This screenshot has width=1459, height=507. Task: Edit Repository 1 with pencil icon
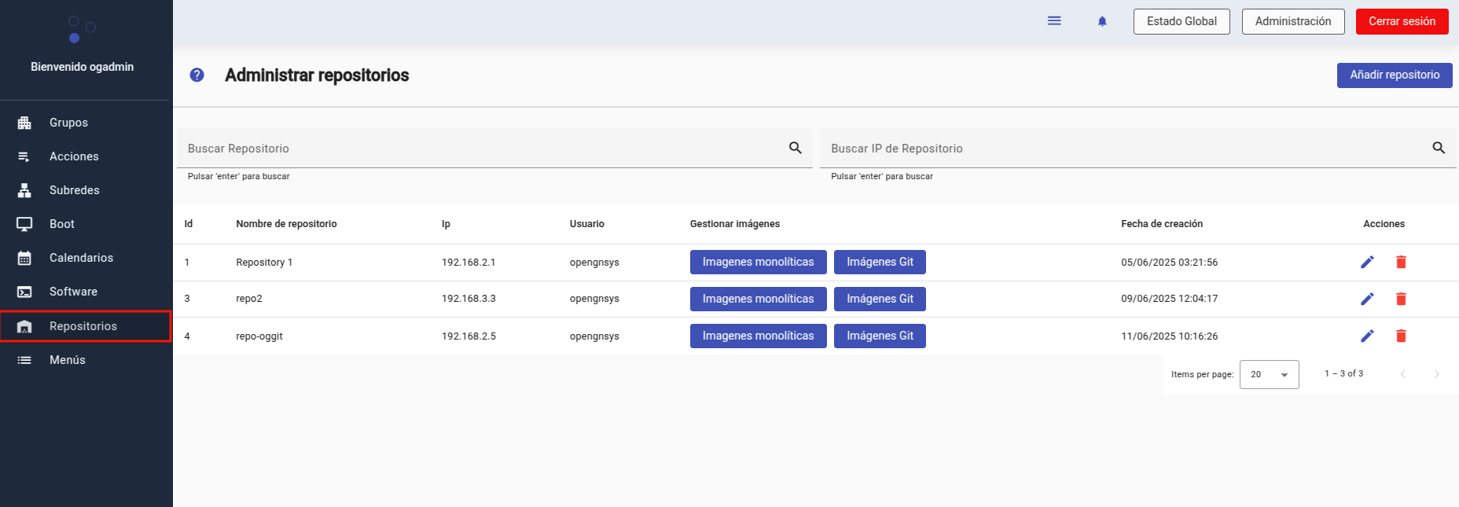pos(1367,262)
